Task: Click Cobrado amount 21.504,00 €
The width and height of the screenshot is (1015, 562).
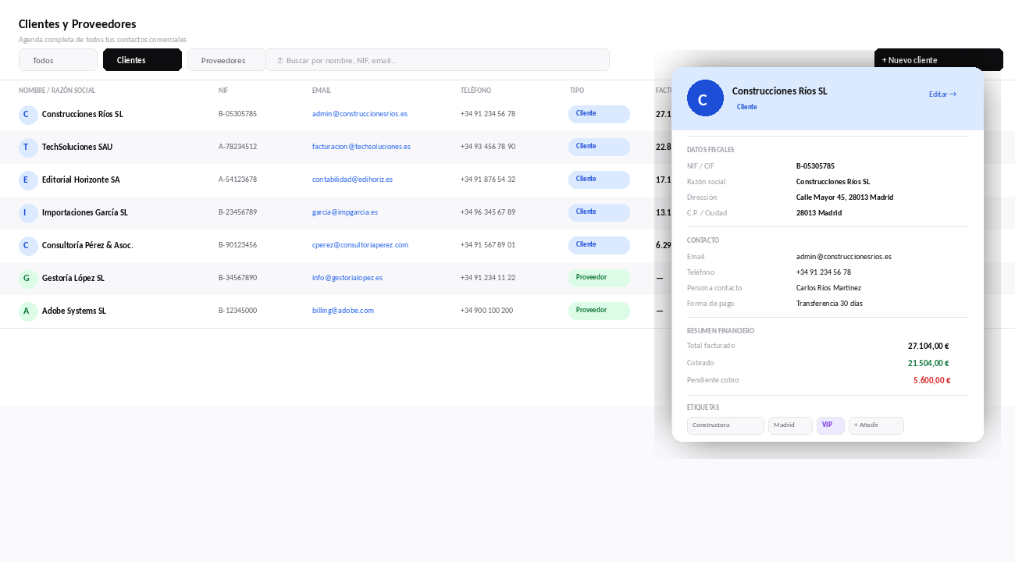Action: (x=928, y=363)
